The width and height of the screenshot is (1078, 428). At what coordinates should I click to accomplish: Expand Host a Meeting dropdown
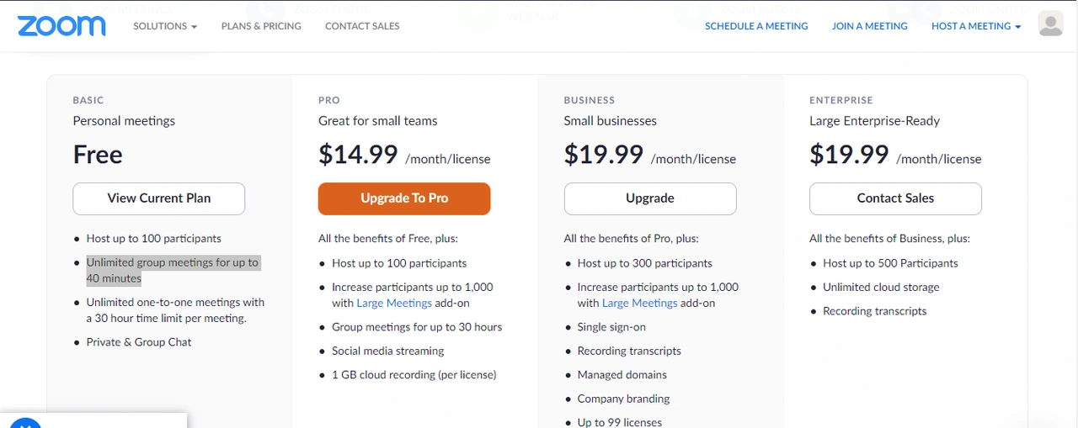coord(976,26)
